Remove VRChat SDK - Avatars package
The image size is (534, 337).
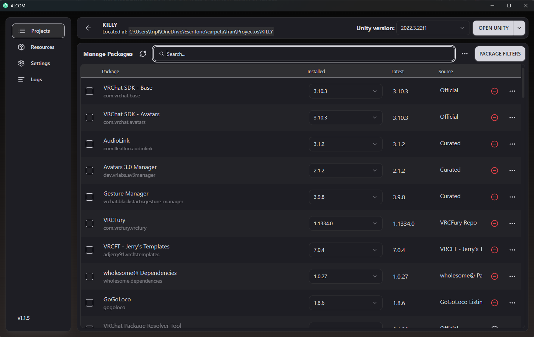[x=495, y=118]
